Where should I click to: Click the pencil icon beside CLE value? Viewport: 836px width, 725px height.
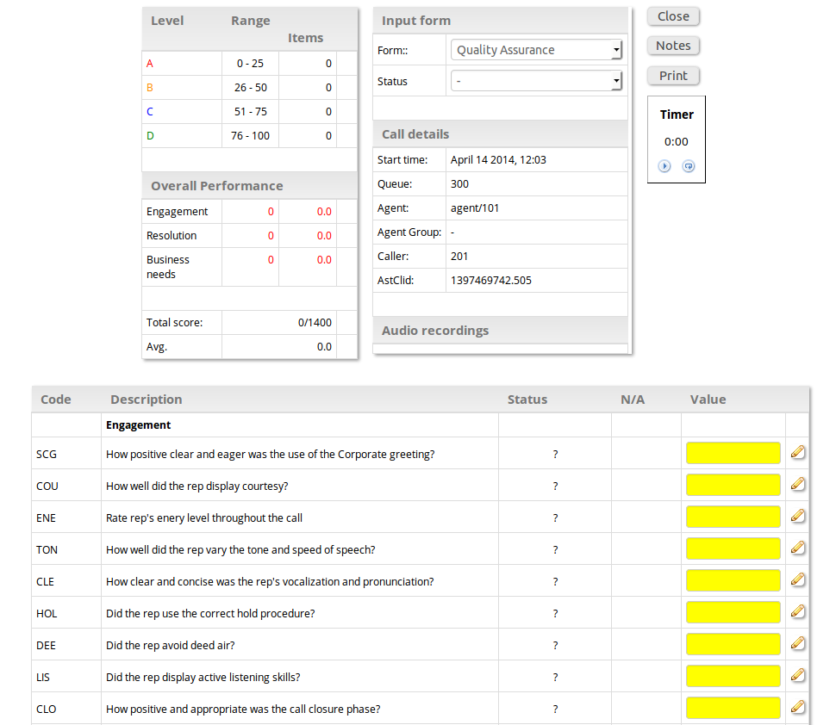797,580
